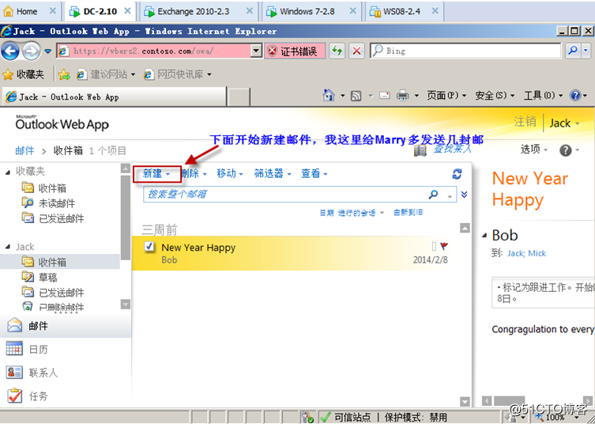
Task: Click red flag on New Year Happy
Action: coord(444,247)
